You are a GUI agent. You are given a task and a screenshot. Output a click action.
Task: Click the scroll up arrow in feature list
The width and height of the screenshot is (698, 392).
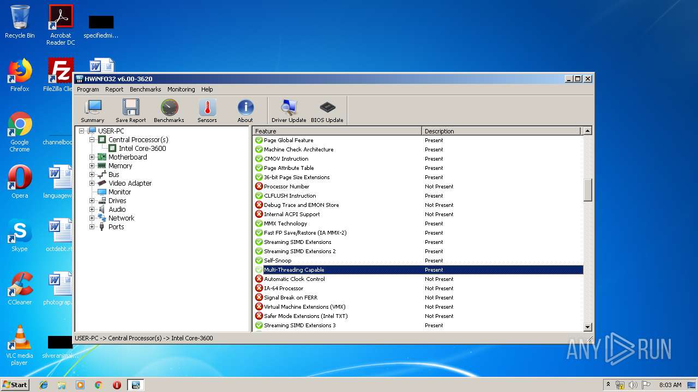point(587,131)
